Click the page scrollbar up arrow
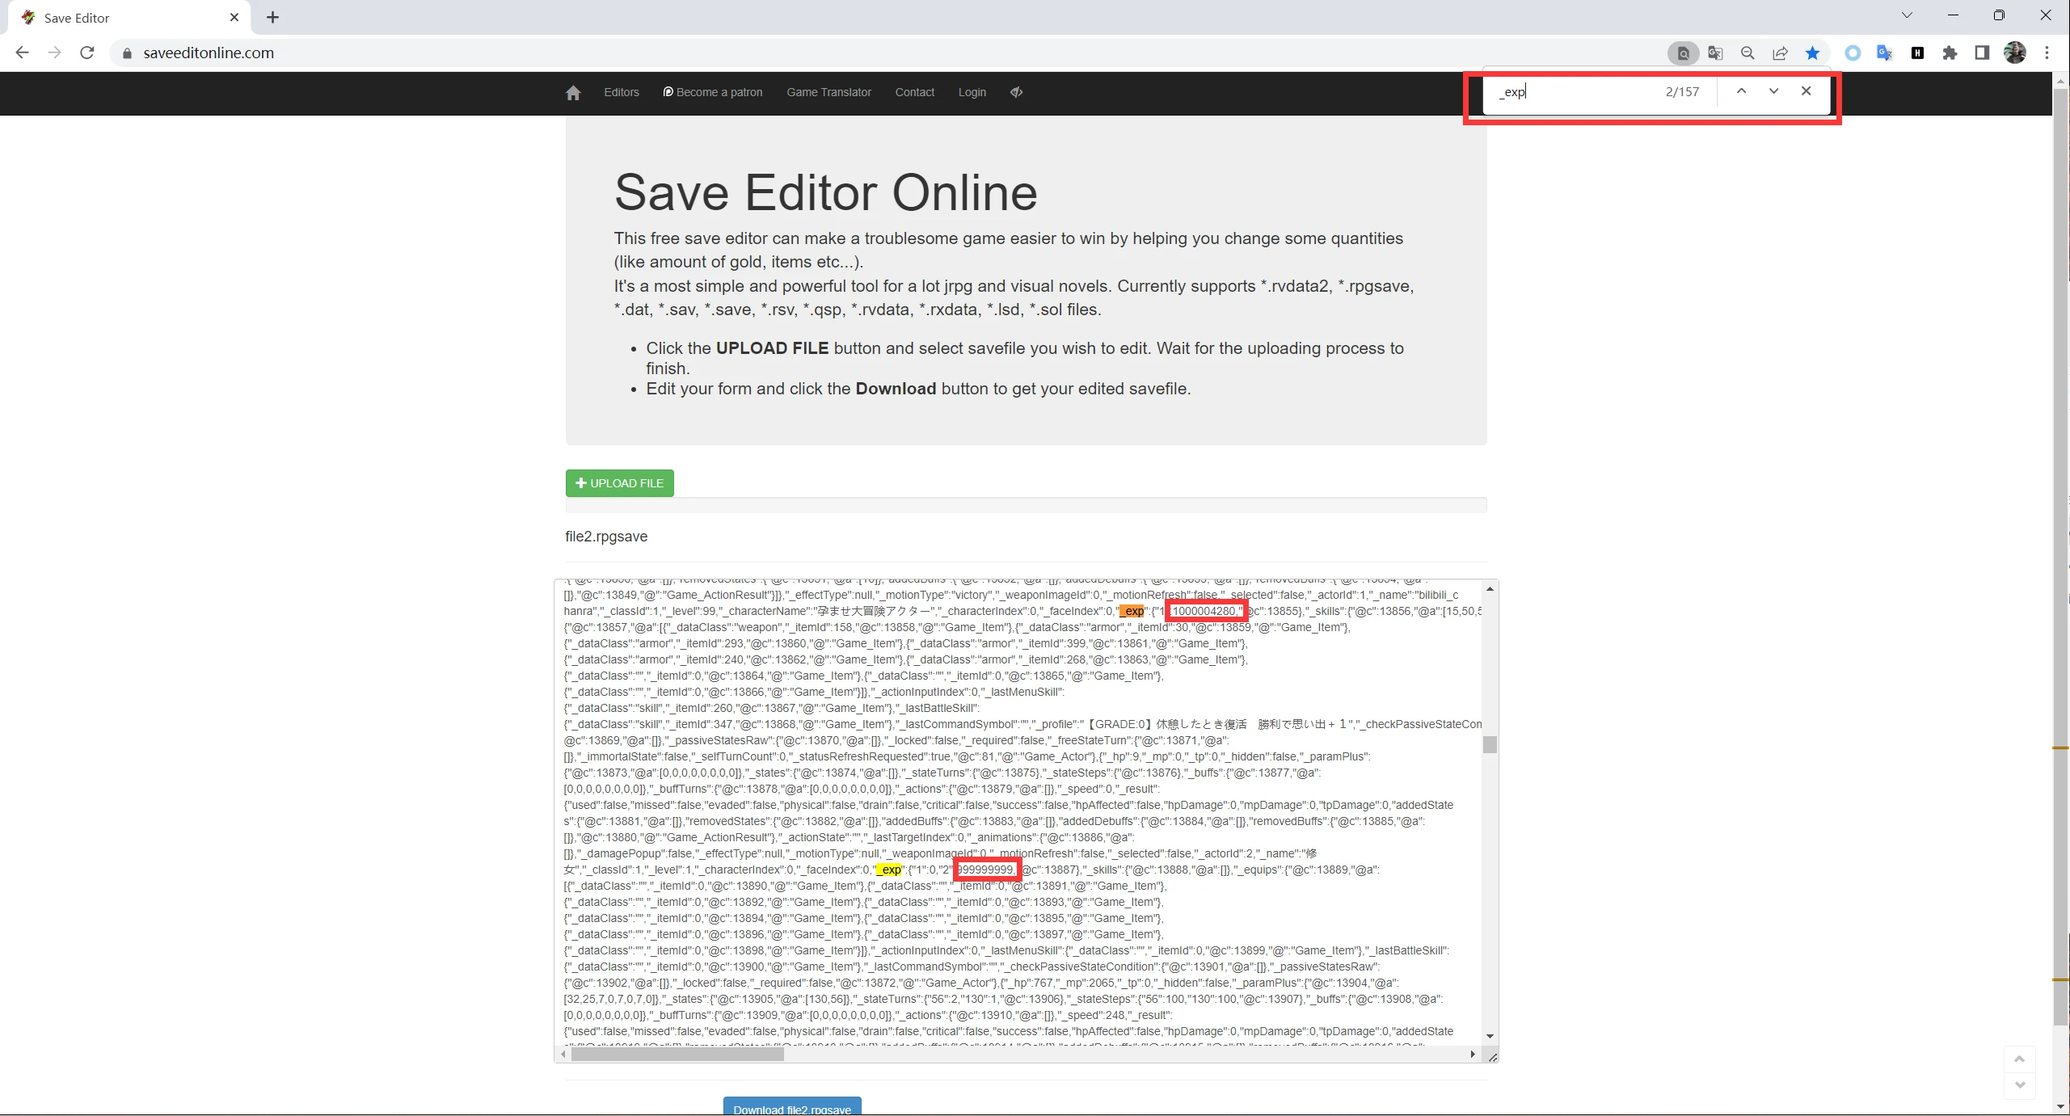This screenshot has height=1116, width=2070. 2060,81
